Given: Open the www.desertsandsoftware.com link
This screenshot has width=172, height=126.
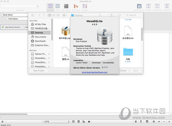Looking at the screenshot, I should point(94,72).
